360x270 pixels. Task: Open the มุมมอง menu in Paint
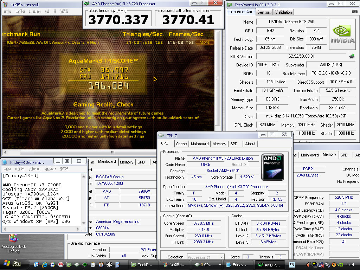click(35, 11)
